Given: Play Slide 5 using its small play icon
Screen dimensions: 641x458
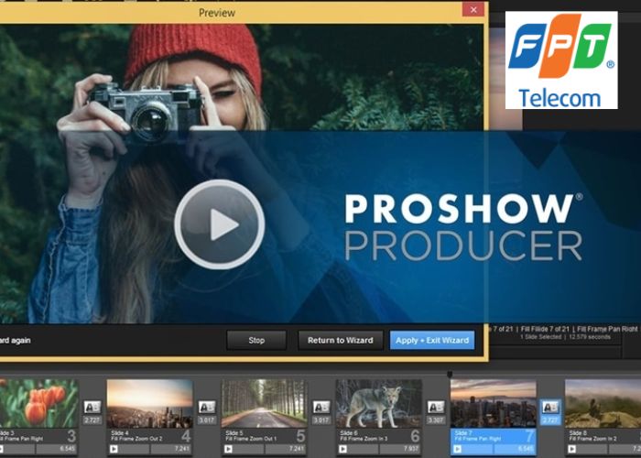Looking at the screenshot, I should pyautogui.click(x=228, y=449).
